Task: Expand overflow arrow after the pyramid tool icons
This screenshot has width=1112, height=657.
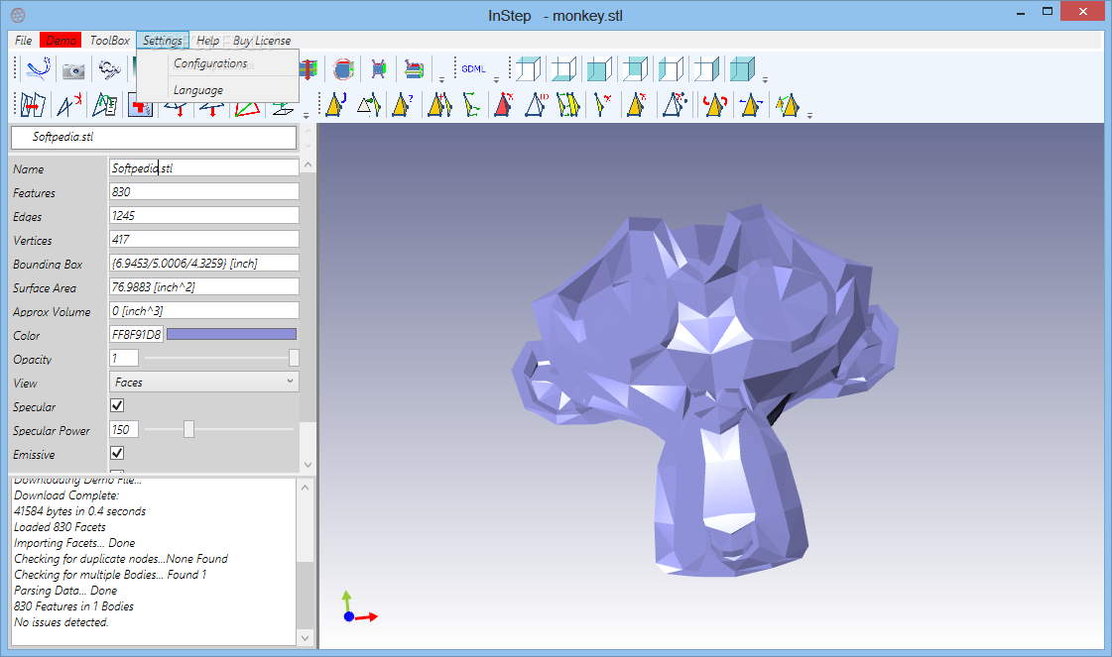Action: [x=809, y=115]
